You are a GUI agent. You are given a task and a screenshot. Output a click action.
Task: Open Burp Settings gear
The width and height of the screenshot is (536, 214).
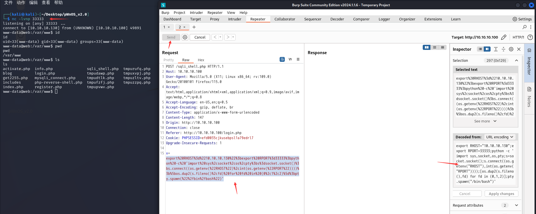tap(522, 19)
